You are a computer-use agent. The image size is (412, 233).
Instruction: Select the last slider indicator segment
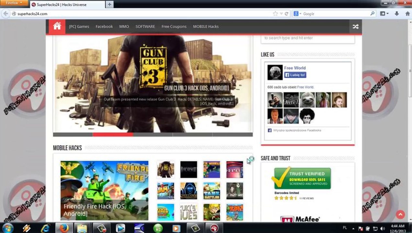pos(233,134)
